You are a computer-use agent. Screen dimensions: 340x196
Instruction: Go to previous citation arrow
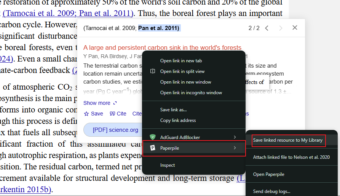(x=267, y=28)
